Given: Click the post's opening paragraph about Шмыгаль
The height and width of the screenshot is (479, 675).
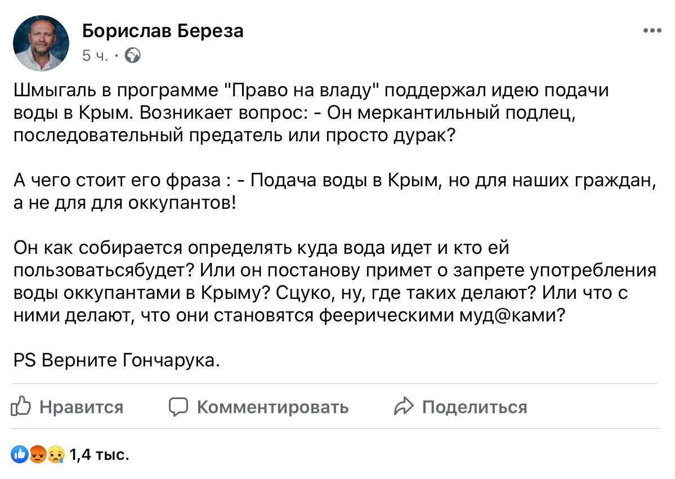Looking at the screenshot, I should point(311,113).
